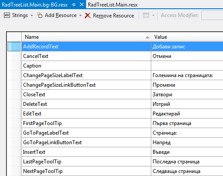Sort by the Value column header

[x=187, y=37]
